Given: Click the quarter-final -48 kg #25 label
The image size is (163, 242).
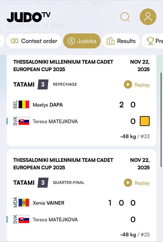Looking at the screenshot, I should click(135, 234).
